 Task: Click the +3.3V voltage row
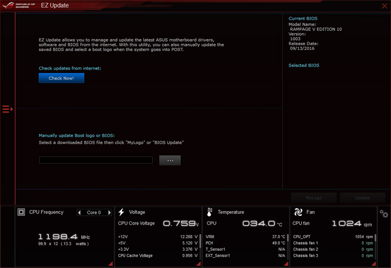coord(158,249)
